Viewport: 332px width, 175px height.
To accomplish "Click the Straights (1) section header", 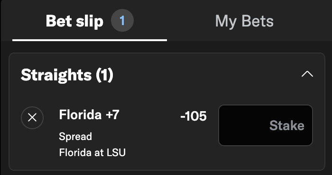I will coord(67,75).
